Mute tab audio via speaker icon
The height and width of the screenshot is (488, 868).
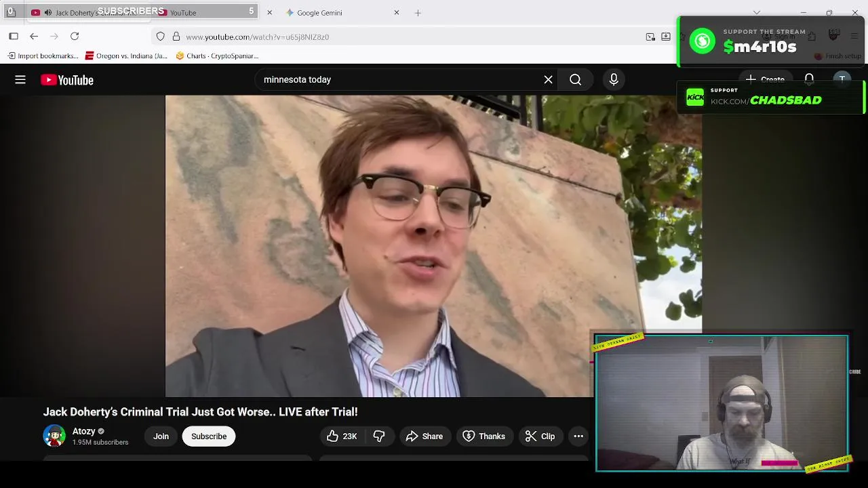47,13
